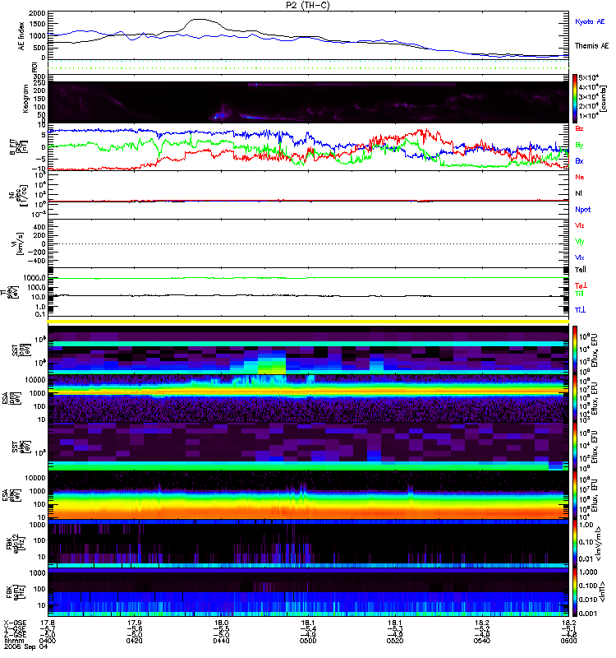Screen dimensions: 616x658
Task: Click the 2006 Sep 04 date label
Action: coord(22,649)
